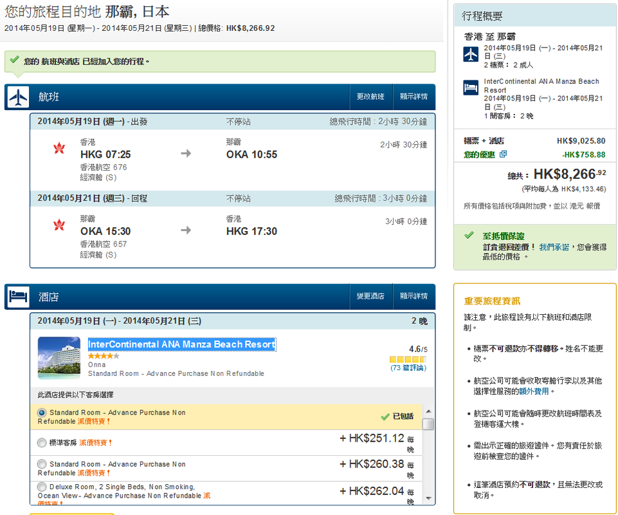618x515 pixels.
Task: Click 更改航班 to change flights
Action: coord(370,97)
